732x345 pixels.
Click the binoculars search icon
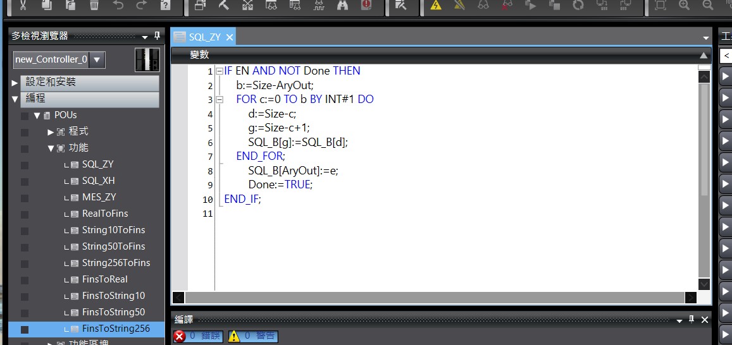[x=342, y=5]
